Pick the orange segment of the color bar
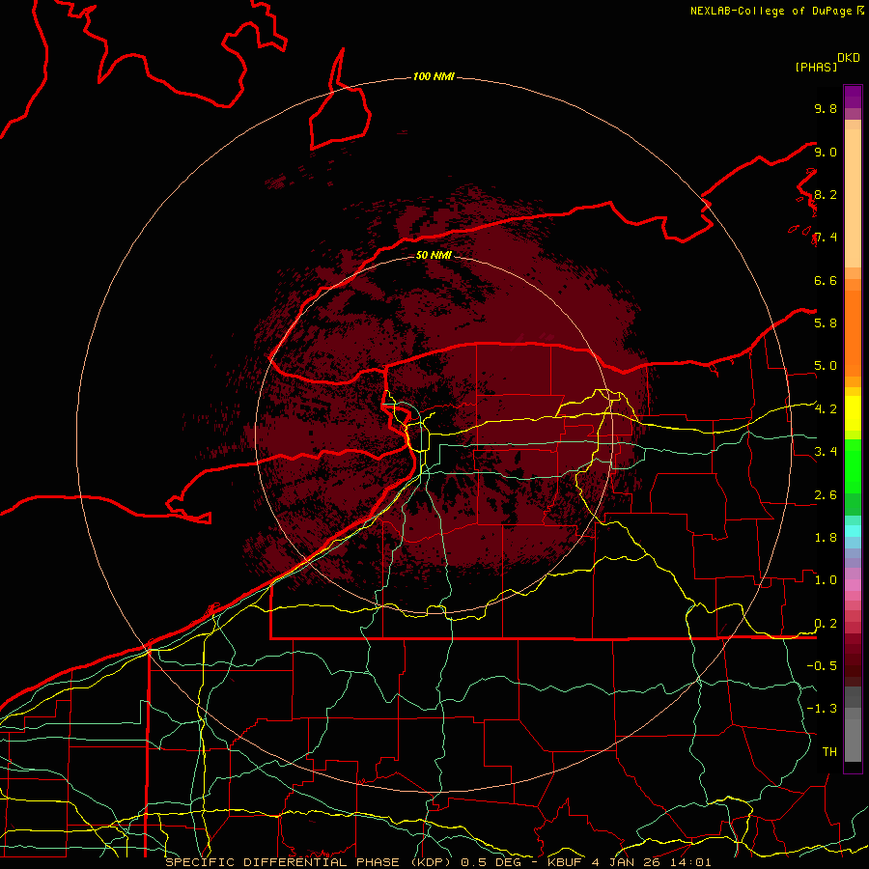869x869 pixels. [853, 333]
